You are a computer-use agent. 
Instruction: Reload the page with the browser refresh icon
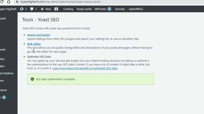point(2,2)
